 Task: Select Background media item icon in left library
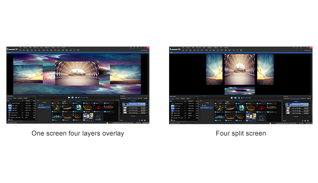(x=10, y=104)
